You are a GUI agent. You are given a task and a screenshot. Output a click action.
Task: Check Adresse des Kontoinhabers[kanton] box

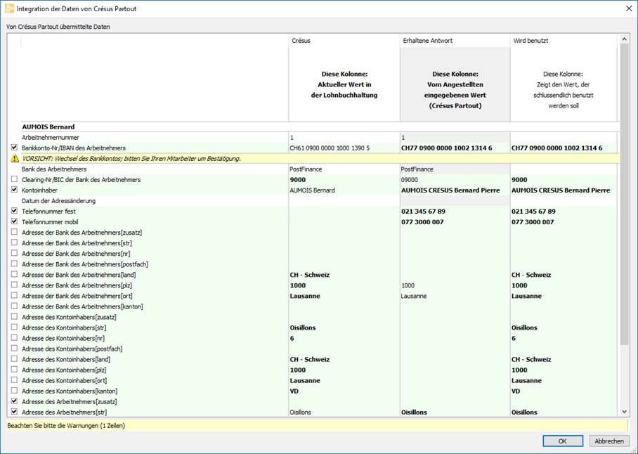click(x=14, y=391)
